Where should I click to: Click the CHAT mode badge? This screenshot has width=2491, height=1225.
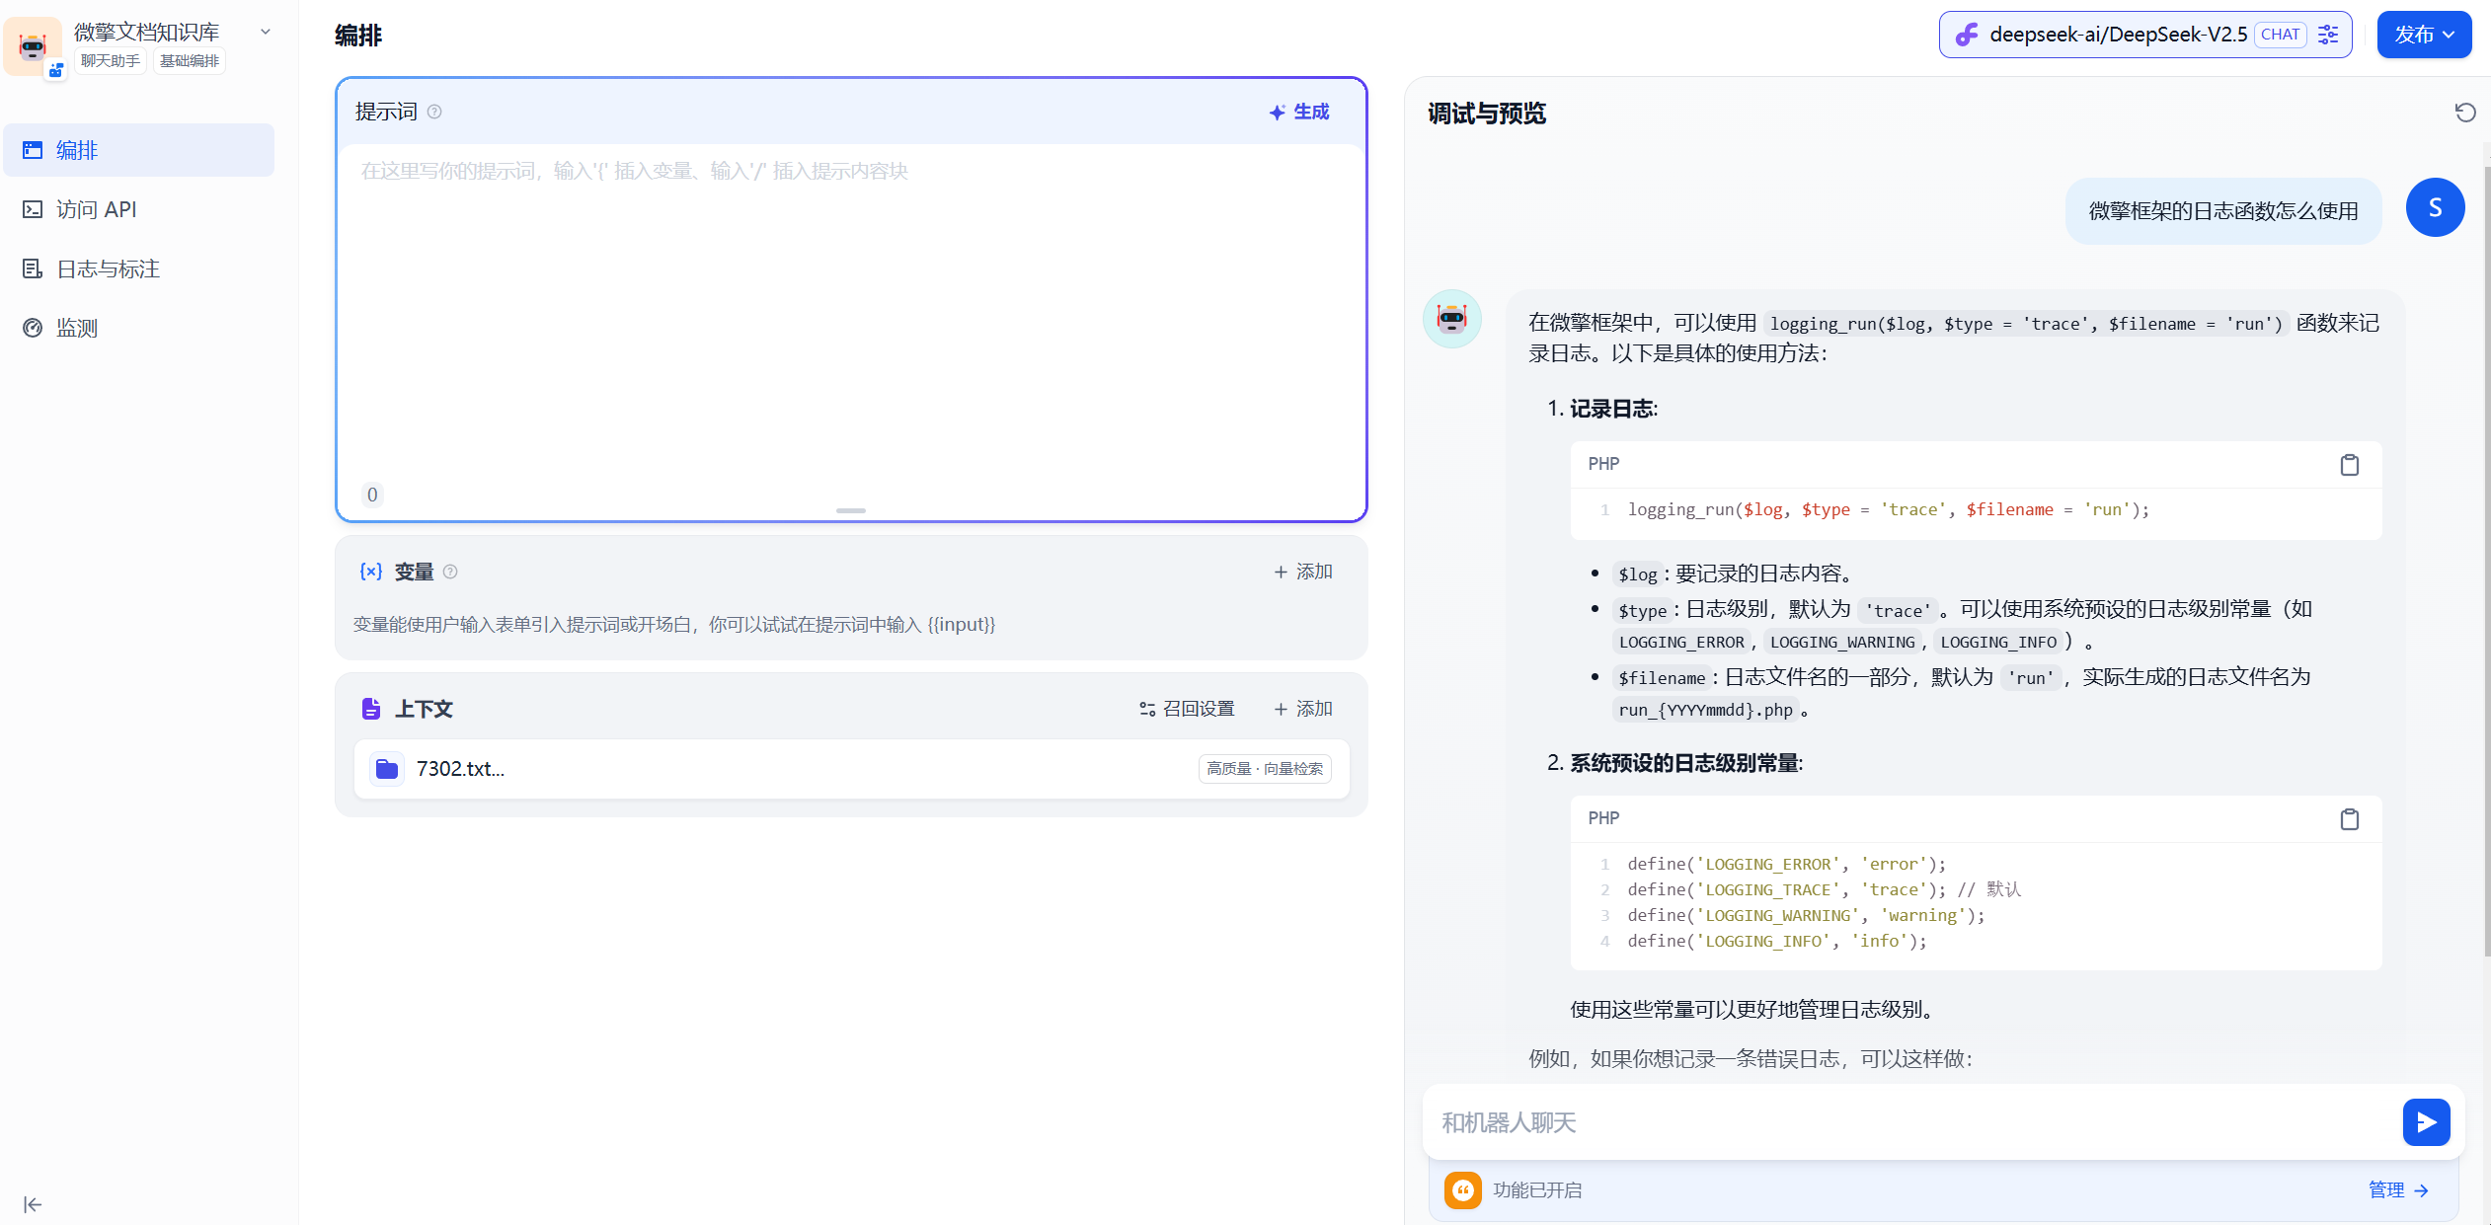coord(2280,35)
